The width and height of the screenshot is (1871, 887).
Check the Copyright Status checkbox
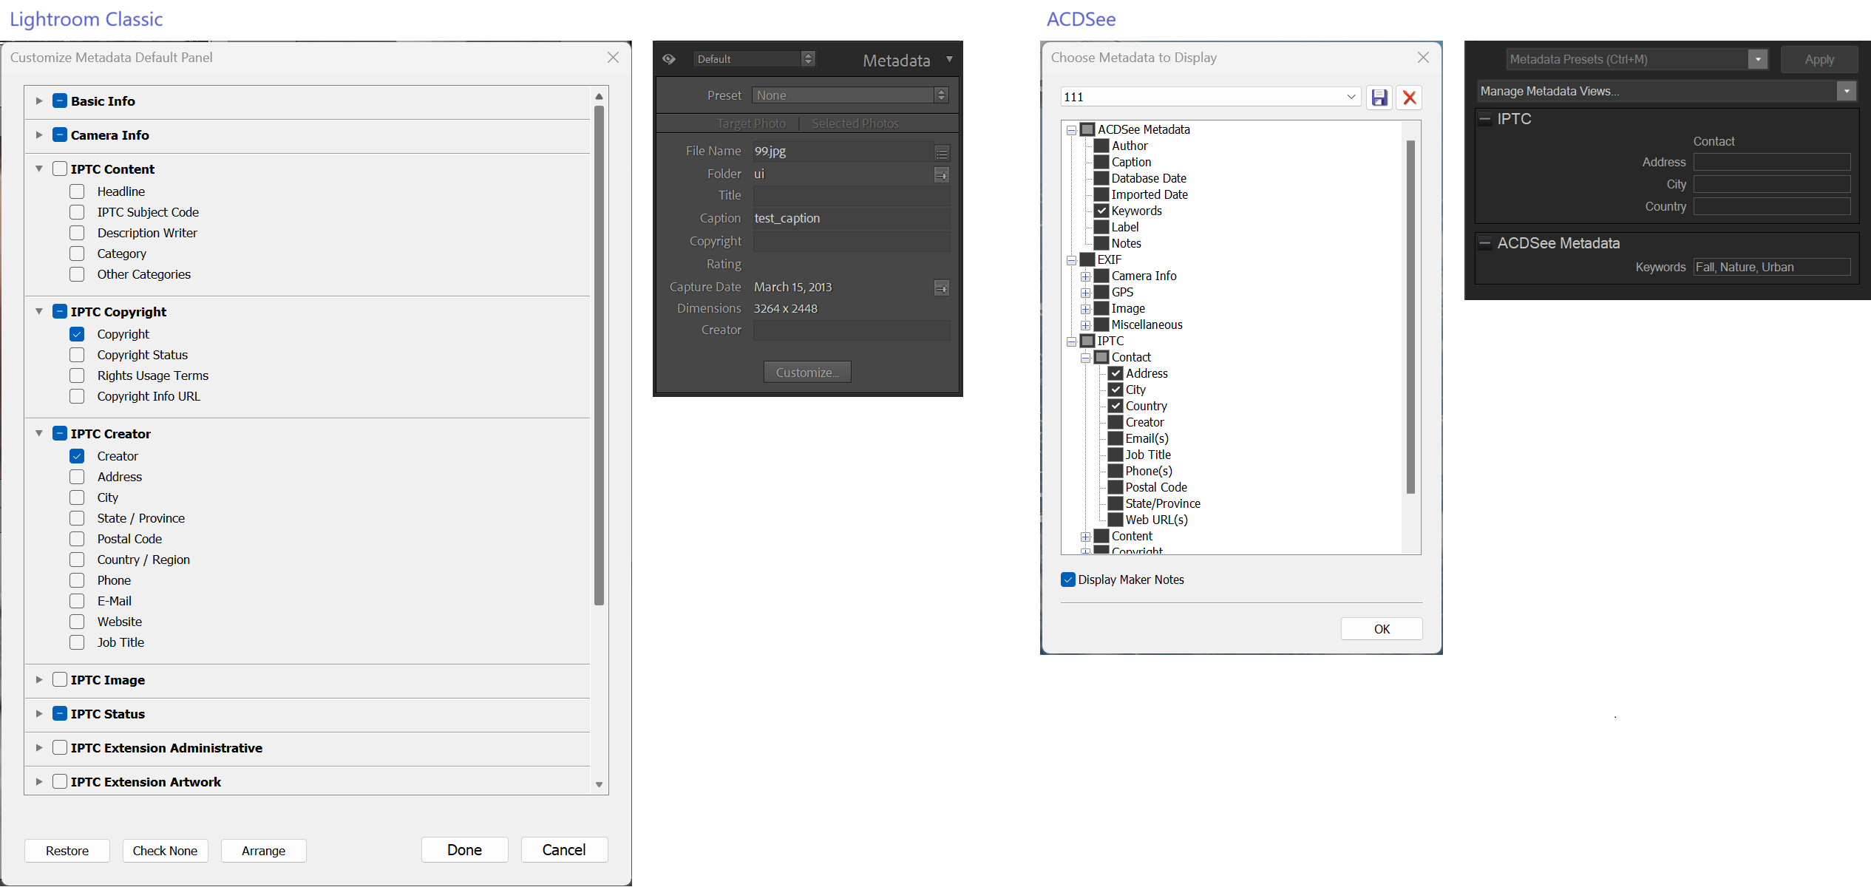pyautogui.click(x=77, y=355)
